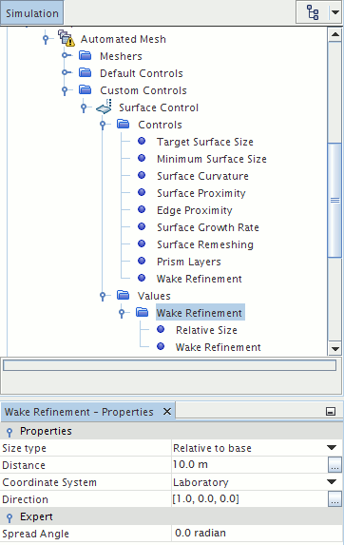
Task: Click the Spread Angle value field
Action: 258,533
